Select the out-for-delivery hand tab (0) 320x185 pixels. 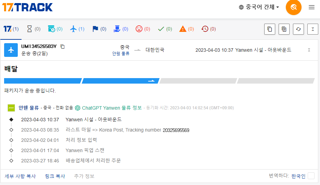121,29
